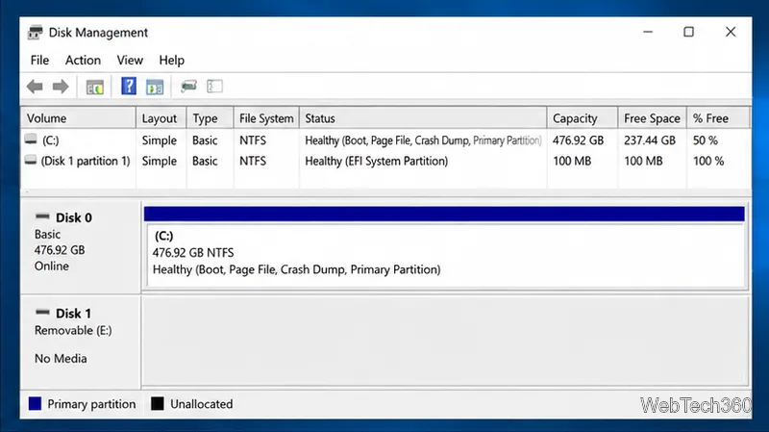The height and width of the screenshot is (432, 769).
Task: Open the Action menu
Action: pos(83,60)
